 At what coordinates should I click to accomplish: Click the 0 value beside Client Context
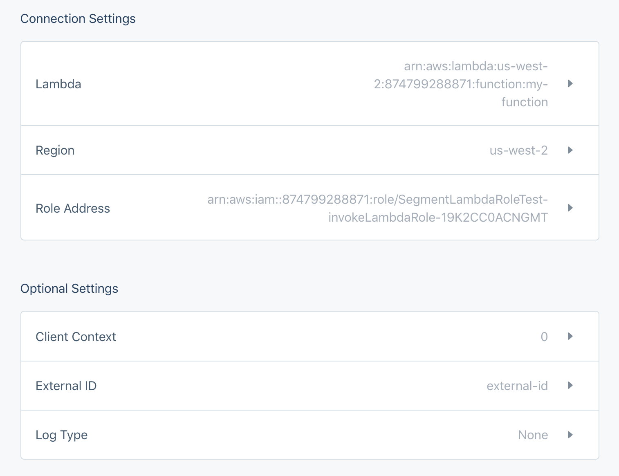[x=544, y=336]
